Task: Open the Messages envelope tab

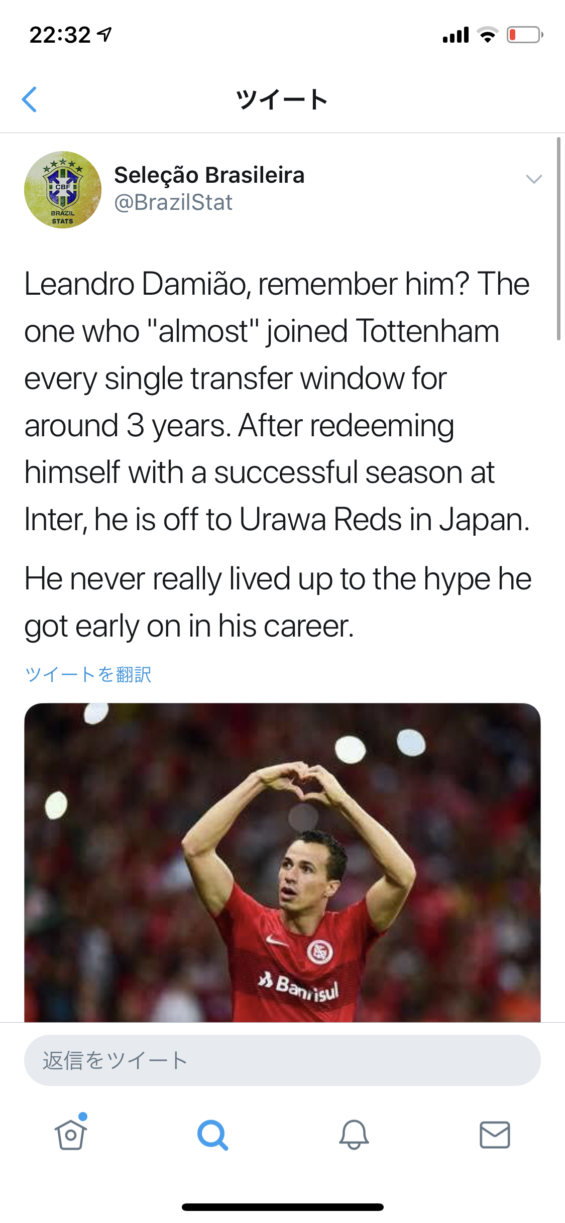Action: click(495, 1135)
